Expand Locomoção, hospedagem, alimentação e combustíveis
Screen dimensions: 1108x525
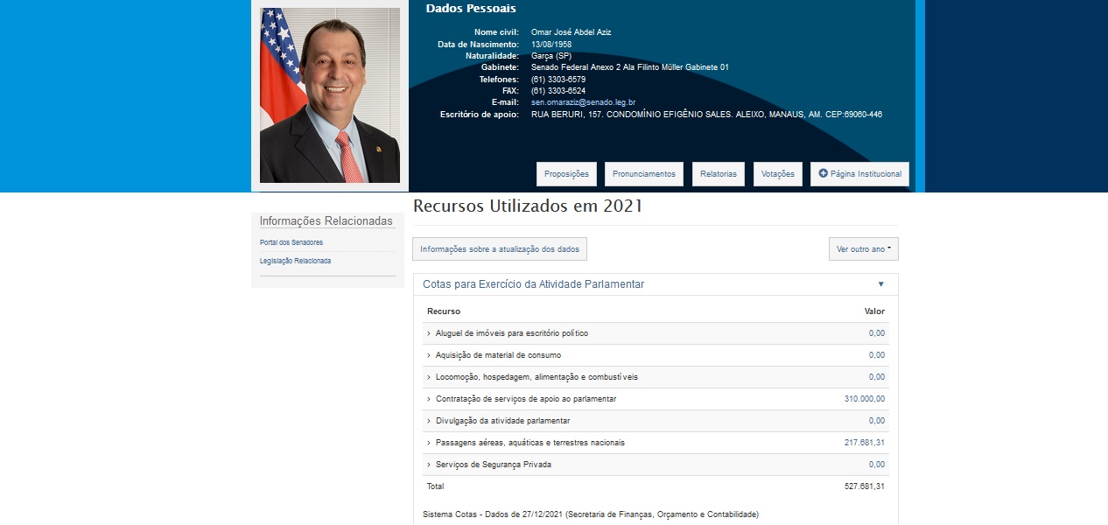click(536, 377)
